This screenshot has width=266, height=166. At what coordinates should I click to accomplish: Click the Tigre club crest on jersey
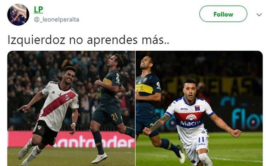click(x=197, y=108)
